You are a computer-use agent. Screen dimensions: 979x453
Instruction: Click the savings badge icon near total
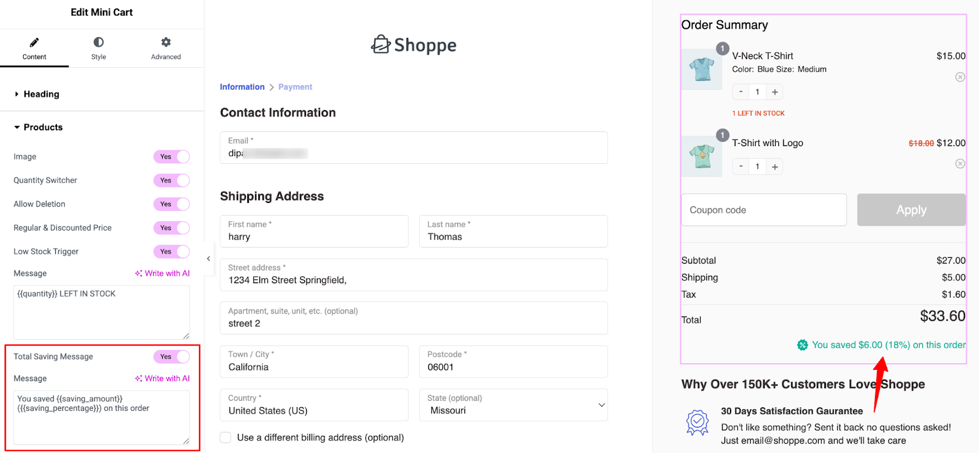(802, 345)
